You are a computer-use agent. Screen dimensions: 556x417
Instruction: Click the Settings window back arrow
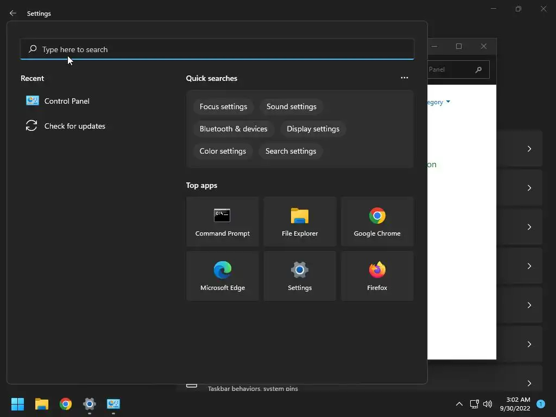point(13,13)
